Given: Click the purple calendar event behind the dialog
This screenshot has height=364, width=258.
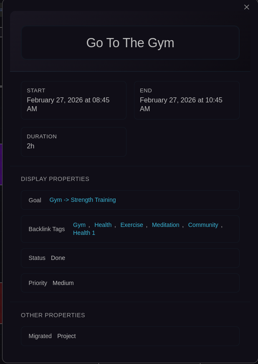Looking at the screenshot, I should tap(1, 164).
